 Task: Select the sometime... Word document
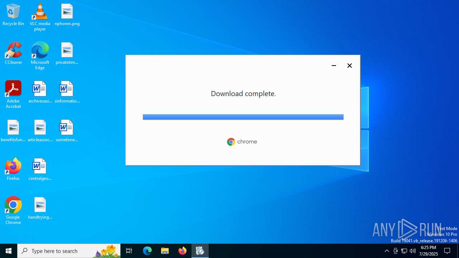(x=67, y=131)
